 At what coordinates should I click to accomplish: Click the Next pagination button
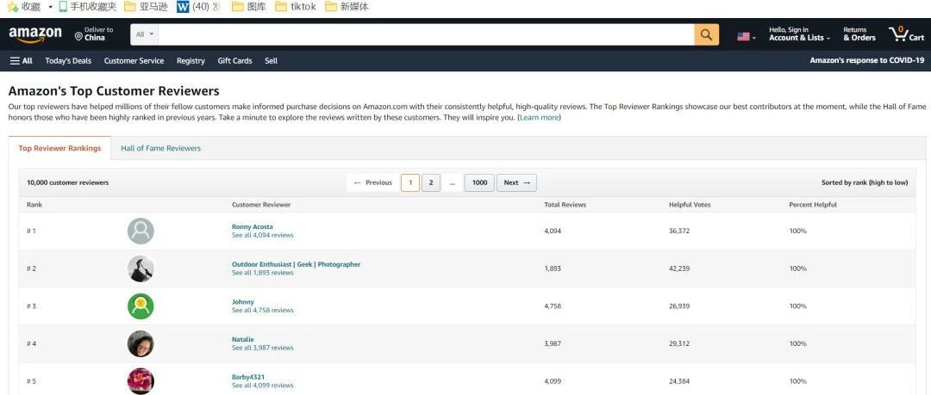coord(516,182)
